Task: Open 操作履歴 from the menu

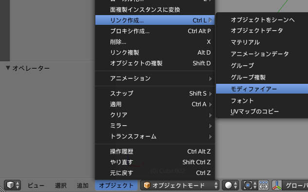Action: pos(155,152)
